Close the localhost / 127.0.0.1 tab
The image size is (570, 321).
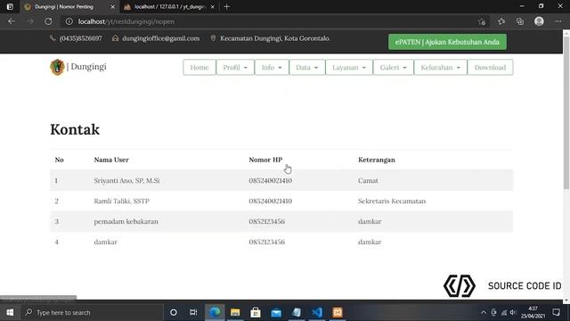tap(213, 6)
